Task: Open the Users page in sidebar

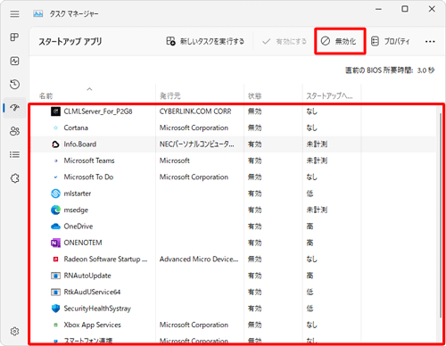Action: click(14, 131)
